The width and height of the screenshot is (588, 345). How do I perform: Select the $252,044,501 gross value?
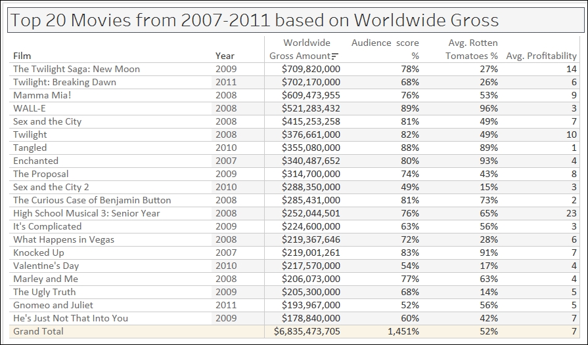[x=311, y=213]
